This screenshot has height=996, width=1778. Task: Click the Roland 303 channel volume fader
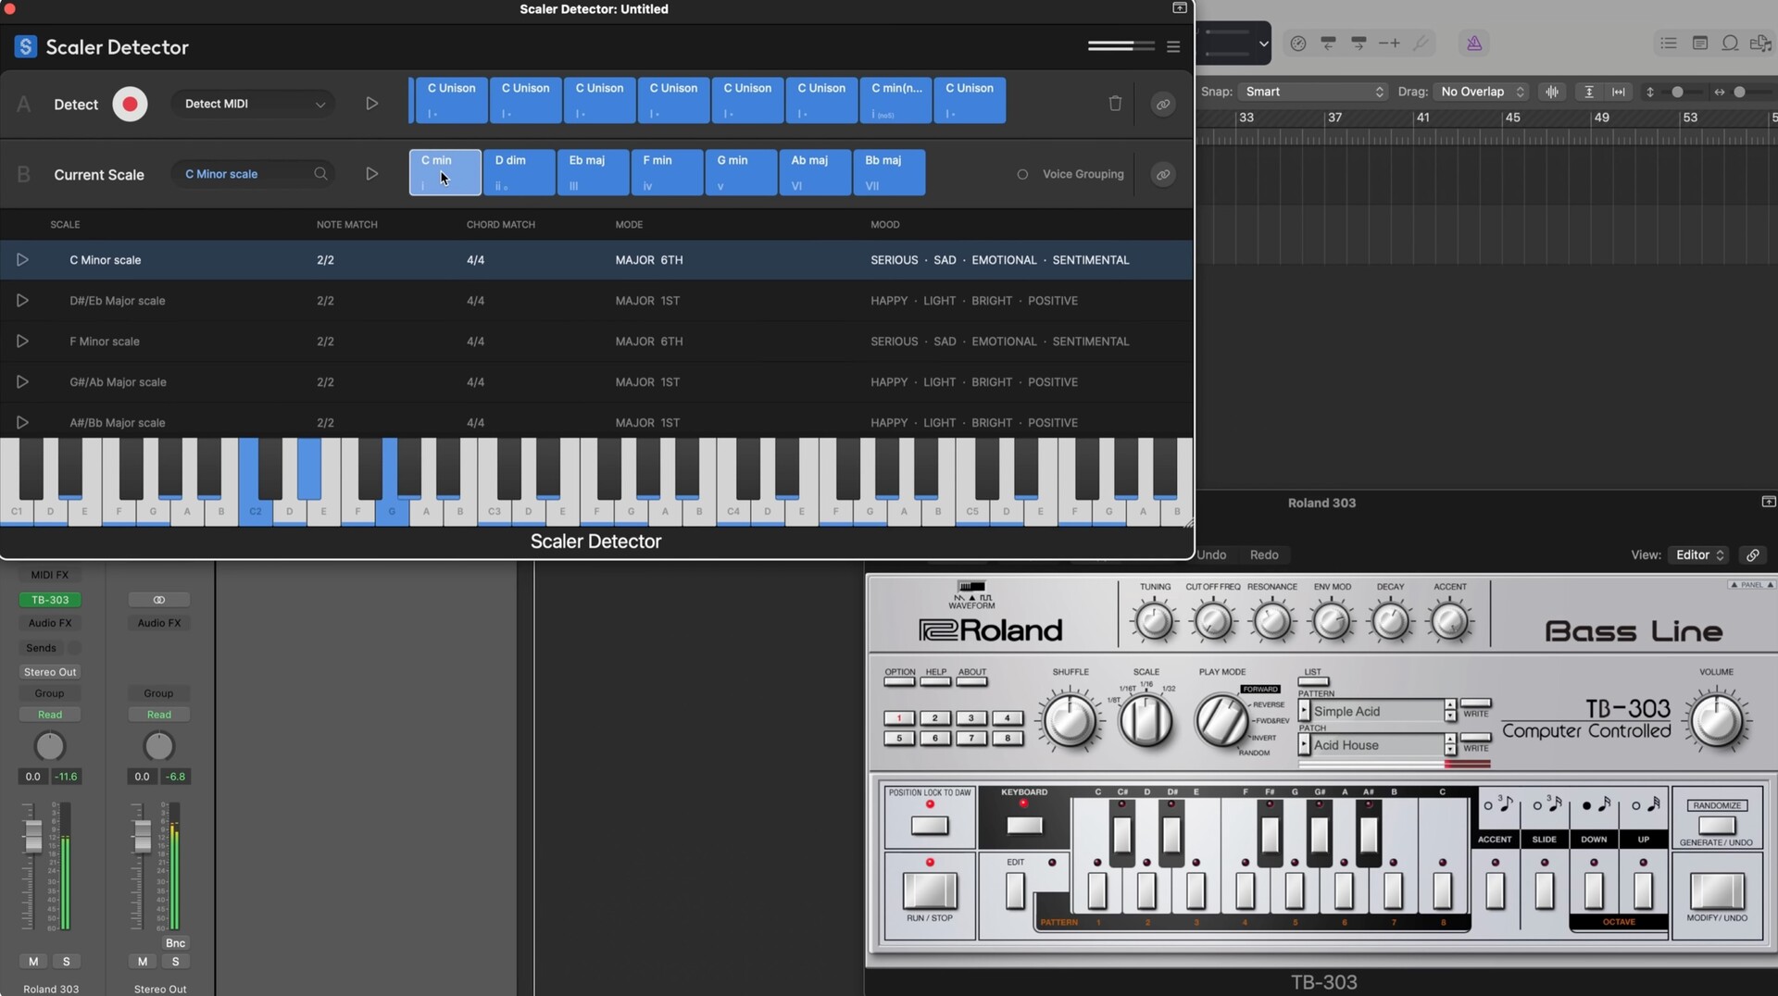[33, 836]
